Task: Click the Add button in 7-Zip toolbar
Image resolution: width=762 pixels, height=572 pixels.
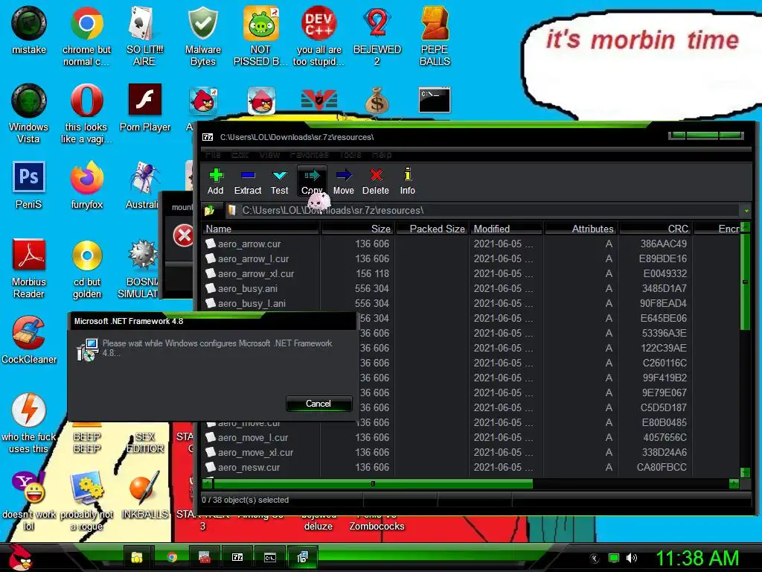Action: 215,182
